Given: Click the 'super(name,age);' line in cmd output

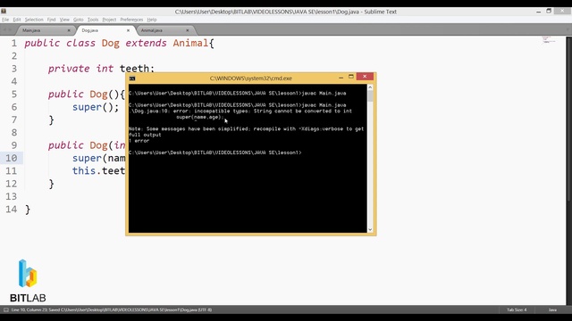Looking at the screenshot, I should (x=200, y=117).
